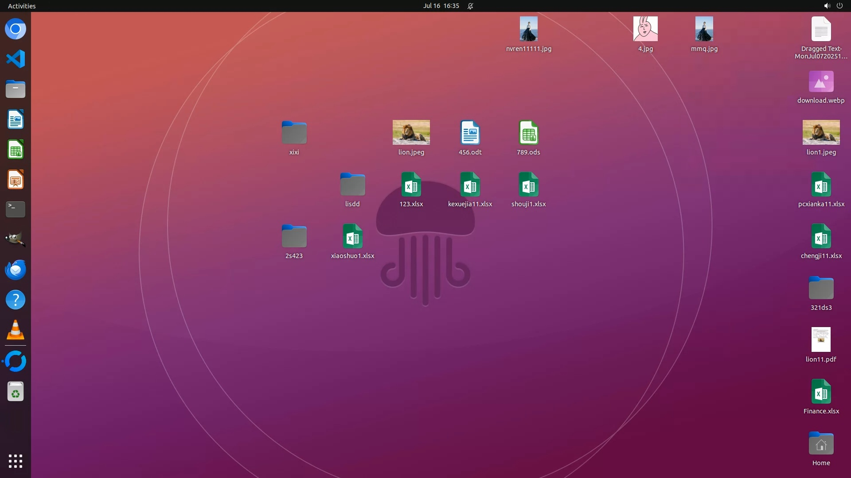This screenshot has width=851, height=478.
Task: Open LibreOffice Calc in dock
Action: [x=16, y=150]
